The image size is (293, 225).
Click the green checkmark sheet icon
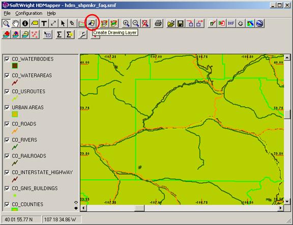(212, 23)
